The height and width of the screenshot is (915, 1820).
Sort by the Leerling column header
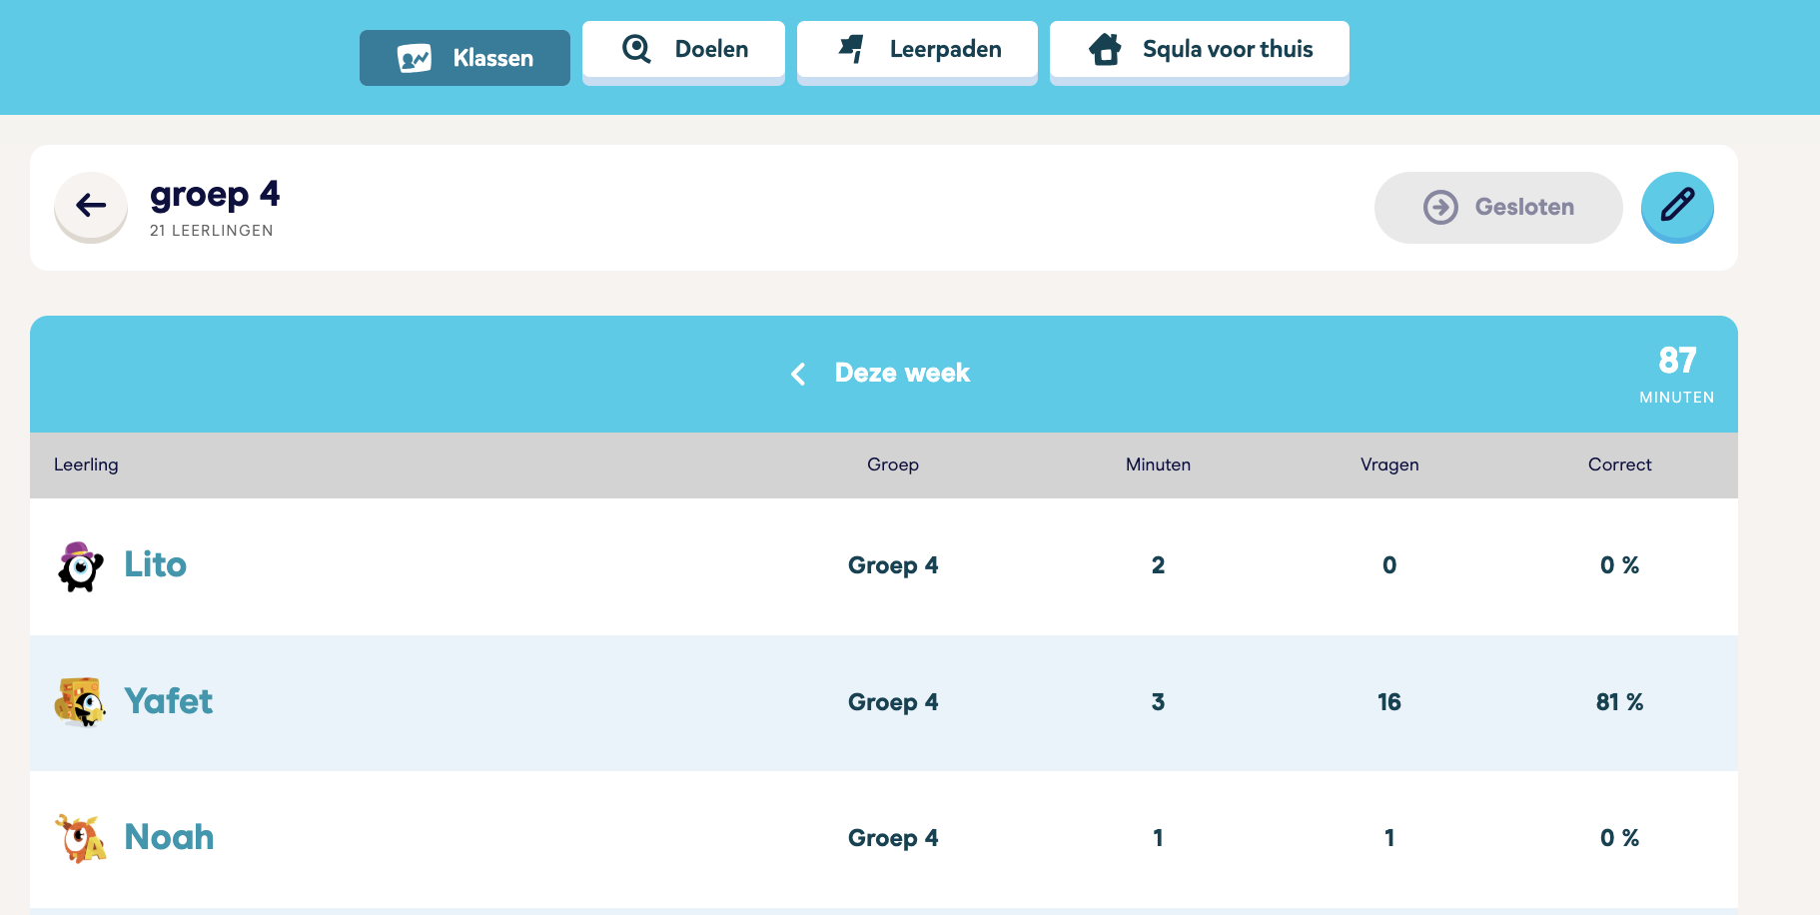86,464
